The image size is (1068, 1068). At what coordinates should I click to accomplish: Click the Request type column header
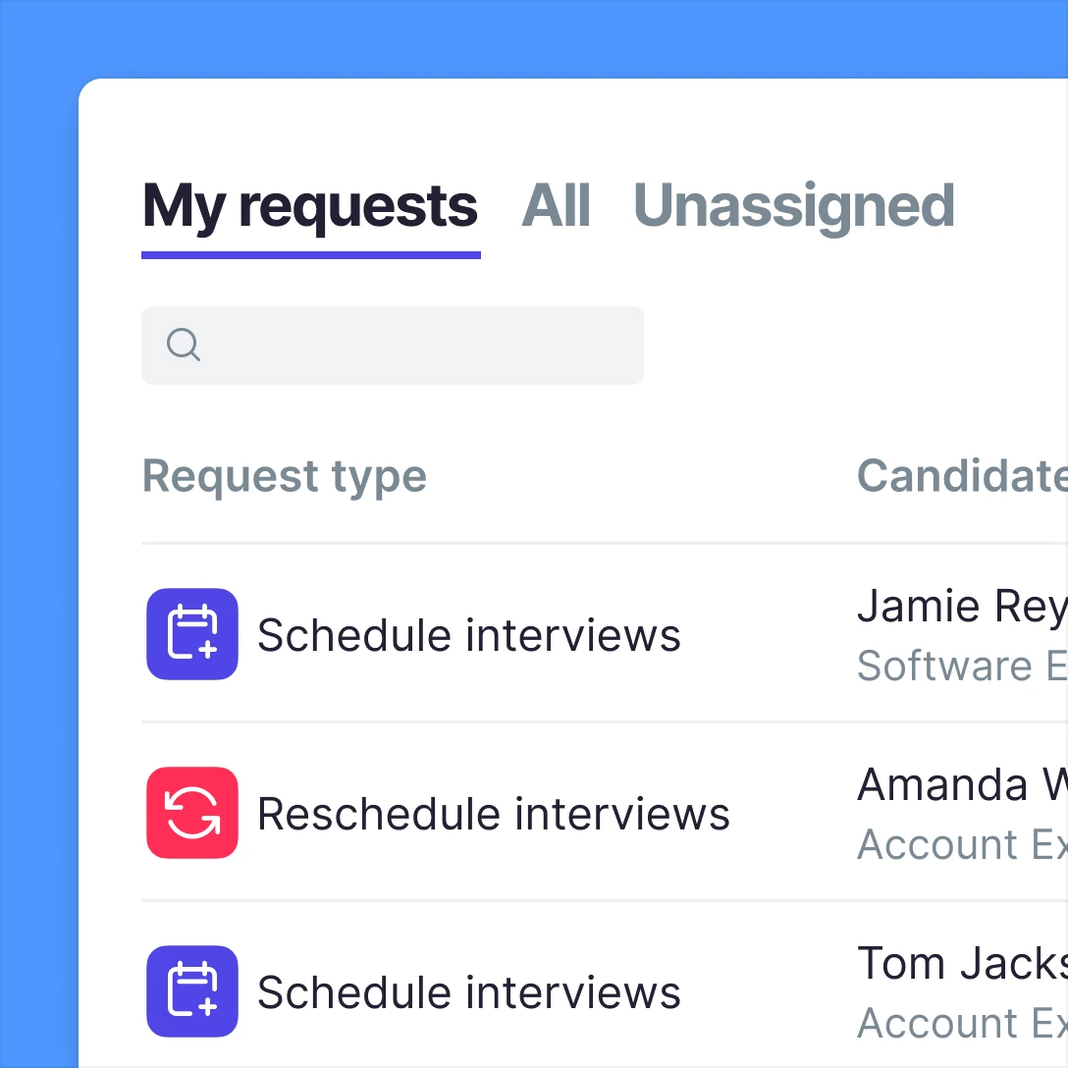click(x=284, y=476)
